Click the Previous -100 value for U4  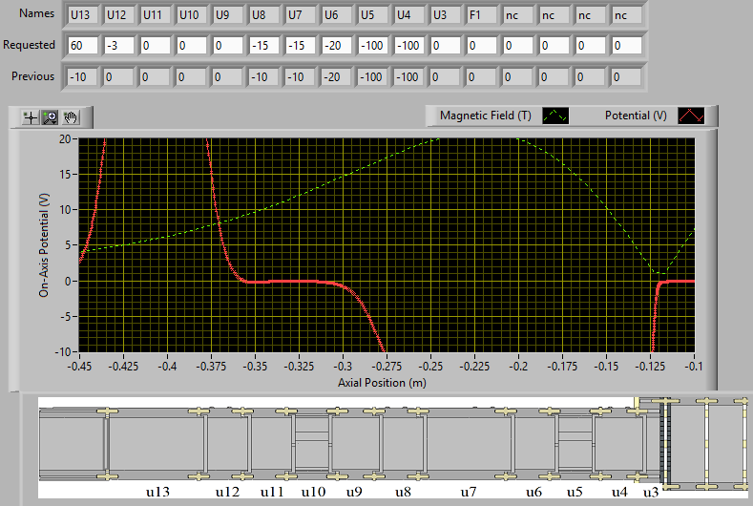pos(408,77)
